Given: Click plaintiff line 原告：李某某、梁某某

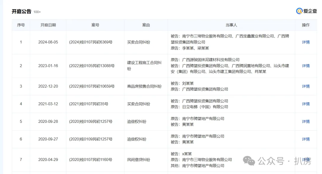Looking at the screenshot, I should point(190,48).
